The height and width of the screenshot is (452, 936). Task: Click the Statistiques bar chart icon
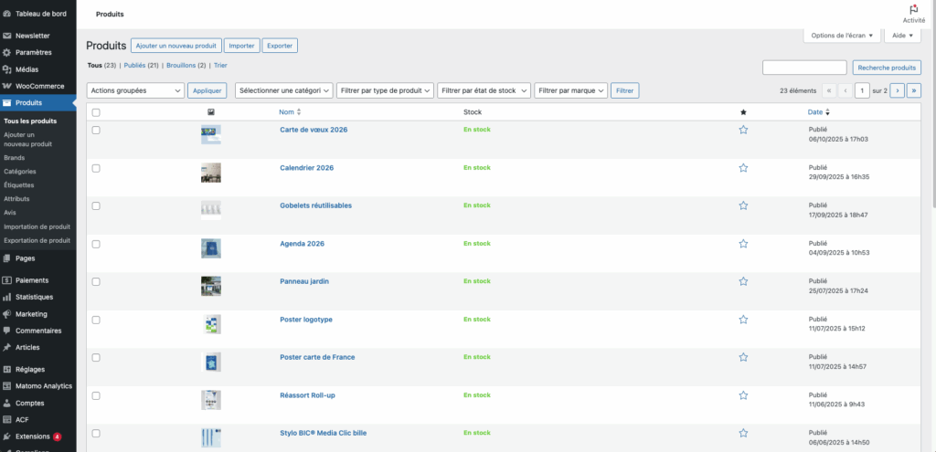[7, 297]
